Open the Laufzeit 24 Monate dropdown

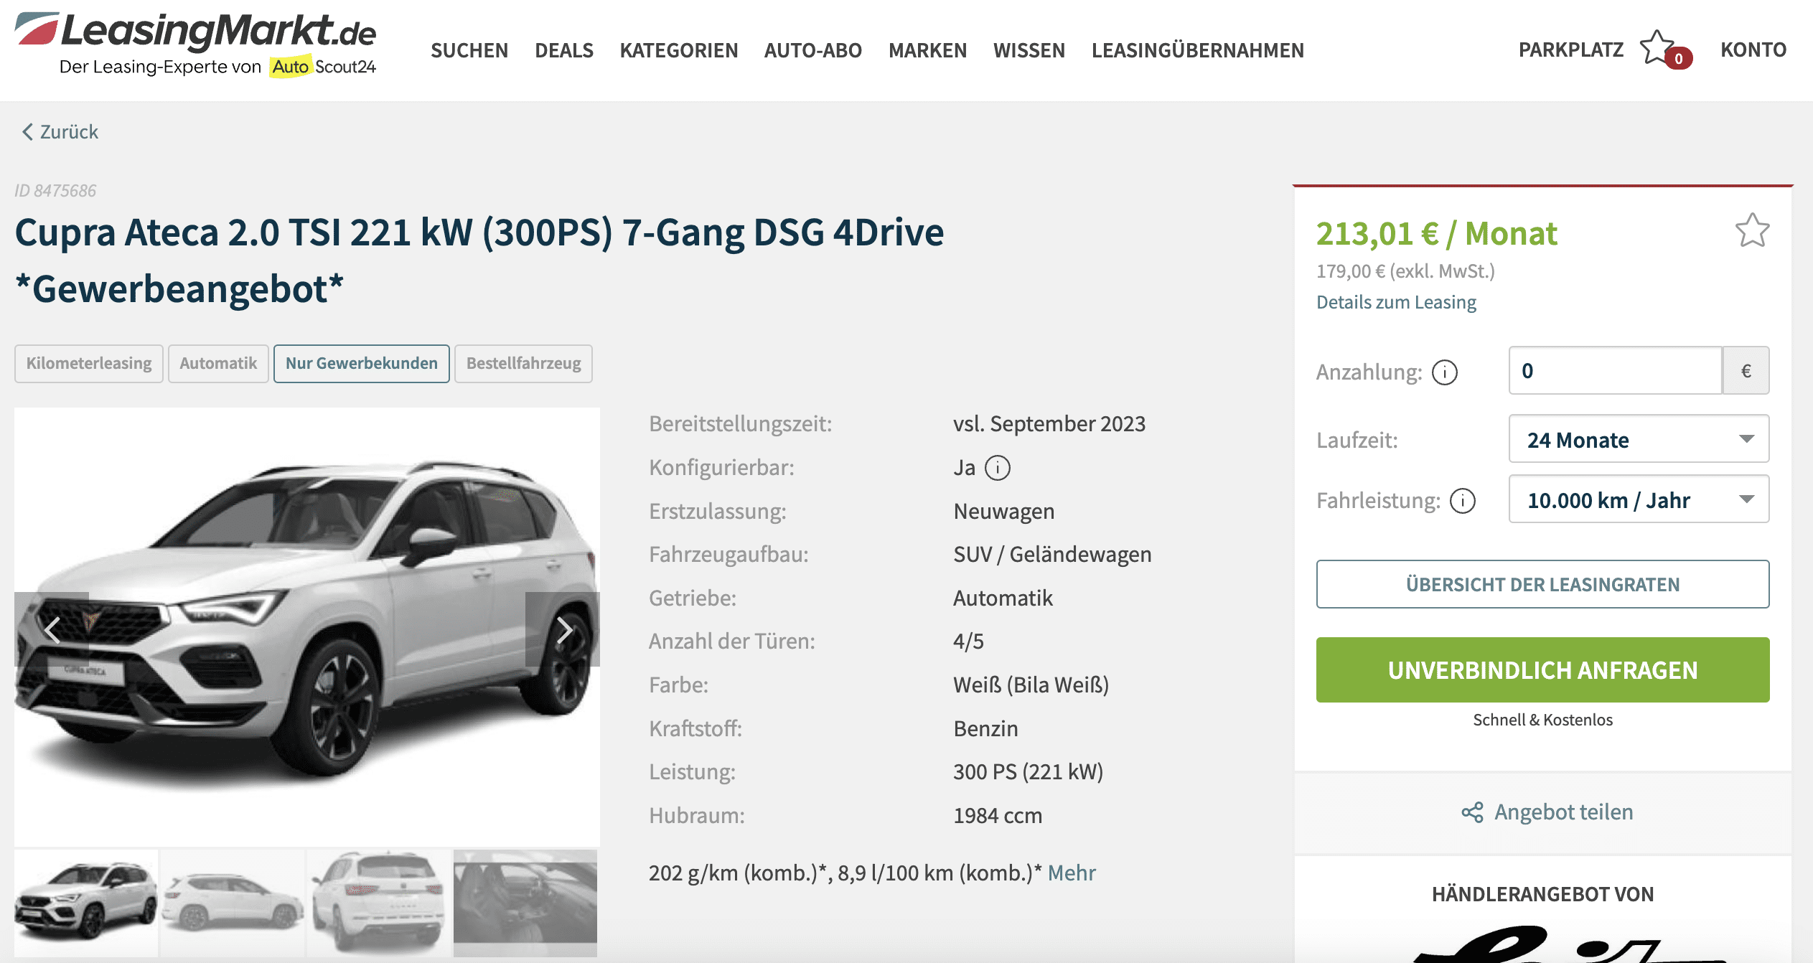(1639, 439)
